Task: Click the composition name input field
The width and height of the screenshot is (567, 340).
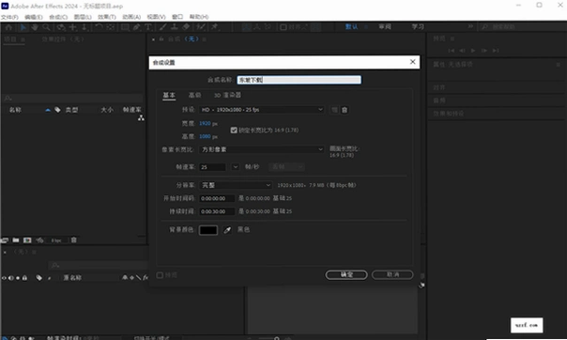Action: 299,80
